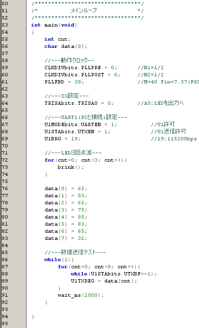Click 'data[5] = 83;' assignment
The image size is (199, 328).
coord(66,224)
